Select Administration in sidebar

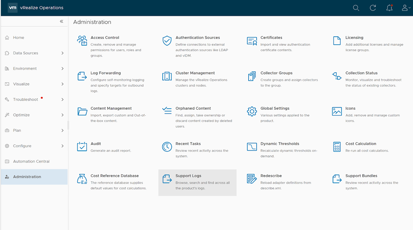point(34,177)
